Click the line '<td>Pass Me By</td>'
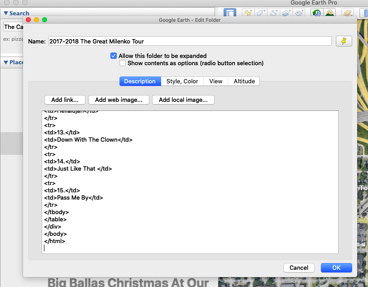The height and width of the screenshot is (287, 368). pos(73,197)
